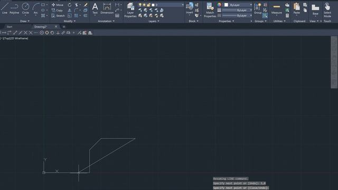
Task: Click the Linear dimension icon
Action: pos(117,5)
